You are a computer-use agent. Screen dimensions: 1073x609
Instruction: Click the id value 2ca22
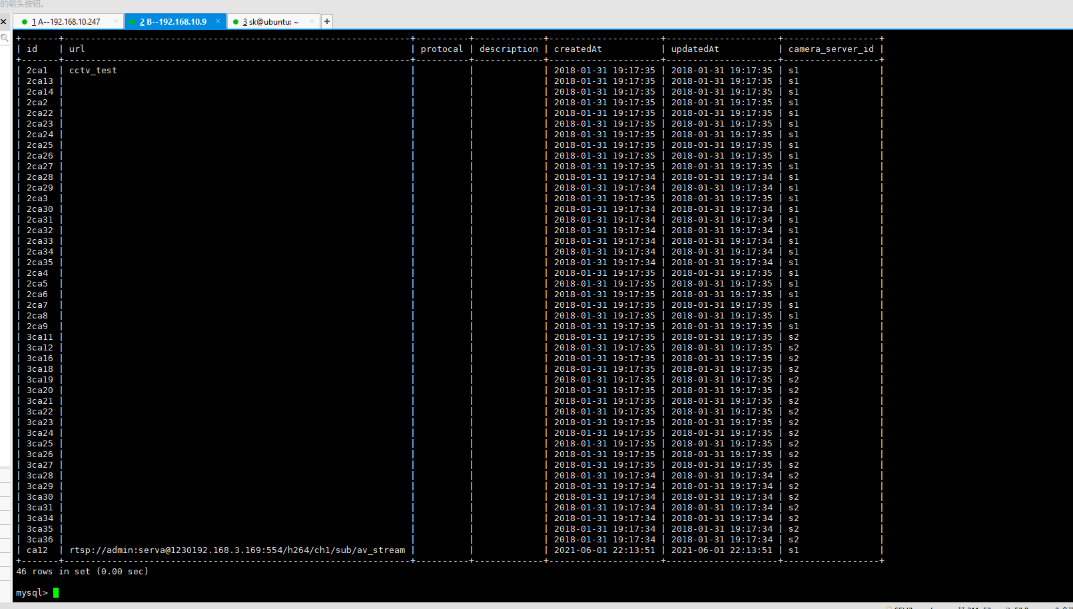40,113
